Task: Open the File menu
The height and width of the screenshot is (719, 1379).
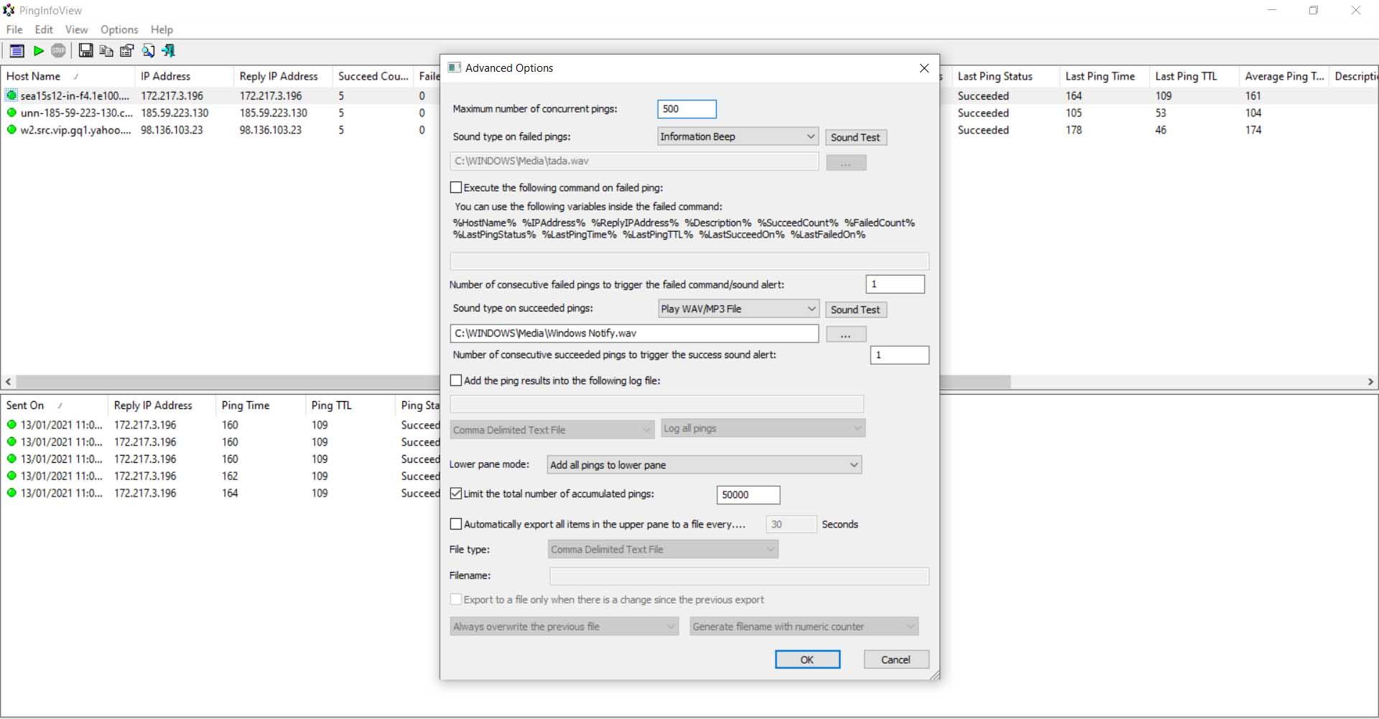Action: 14,29
